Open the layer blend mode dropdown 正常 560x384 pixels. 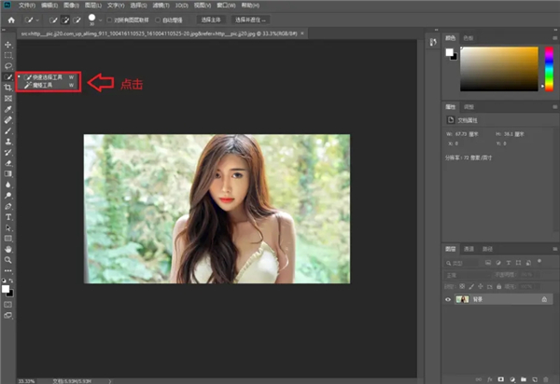(x=468, y=275)
